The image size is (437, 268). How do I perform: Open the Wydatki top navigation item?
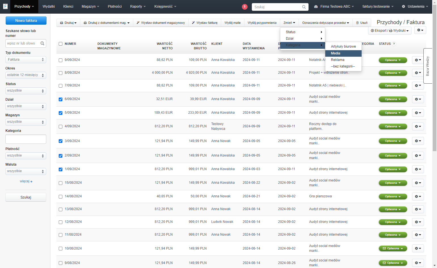(x=48, y=7)
